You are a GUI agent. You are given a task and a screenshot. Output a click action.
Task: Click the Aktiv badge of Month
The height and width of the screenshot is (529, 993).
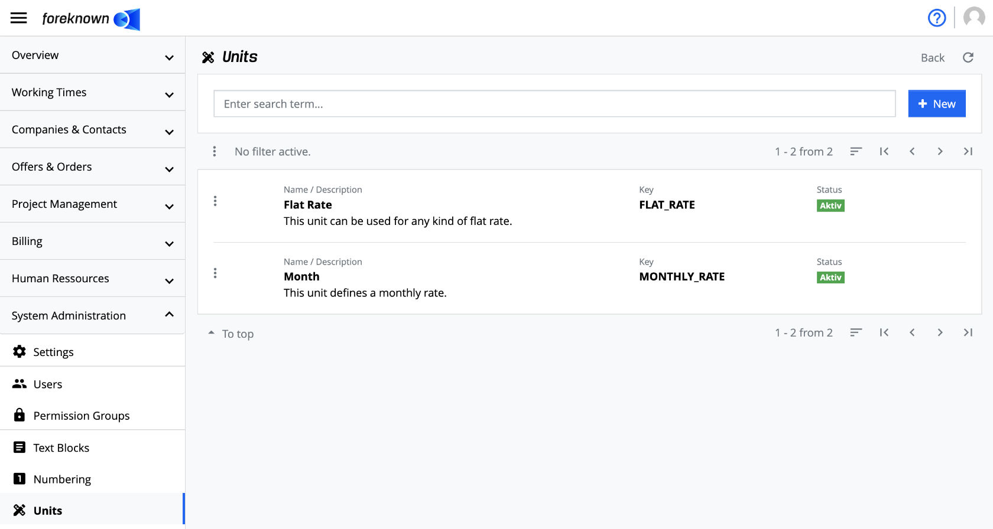[x=830, y=277]
